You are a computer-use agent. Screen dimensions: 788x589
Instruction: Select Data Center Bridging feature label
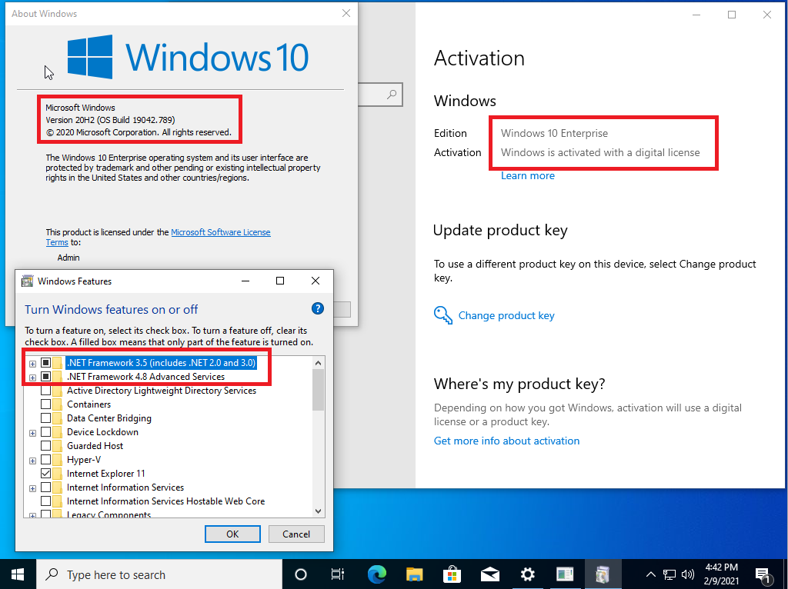click(109, 418)
